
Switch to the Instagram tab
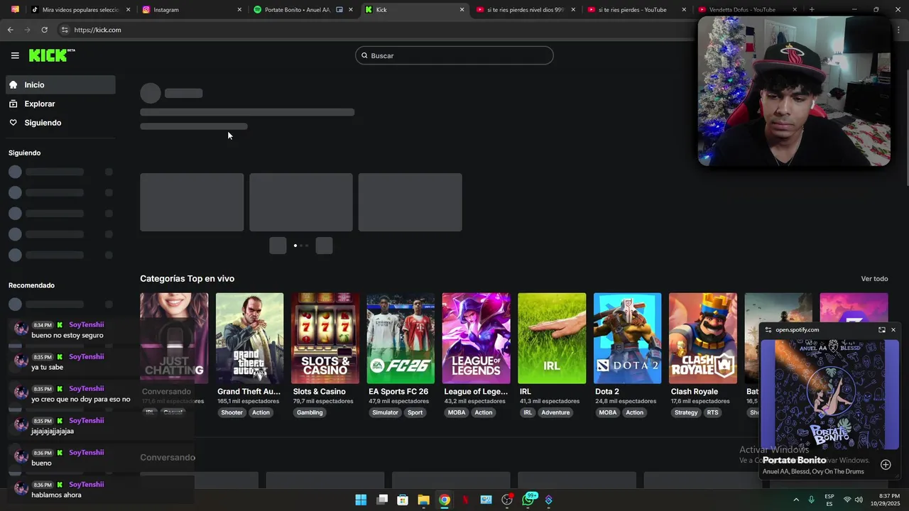pyautogui.click(x=190, y=10)
